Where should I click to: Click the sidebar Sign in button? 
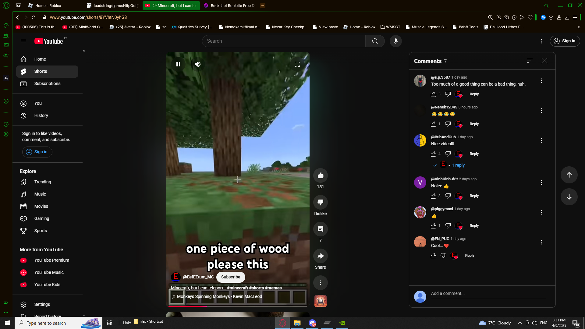[37, 152]
